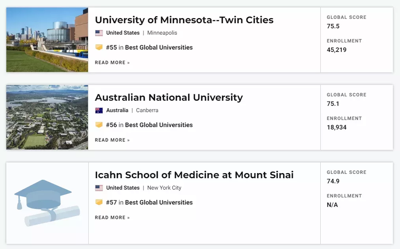Click the #55 in Best Global Universities link
This screenshot has height=249, width=400.
pyautogui.click(x=149, y=48)
